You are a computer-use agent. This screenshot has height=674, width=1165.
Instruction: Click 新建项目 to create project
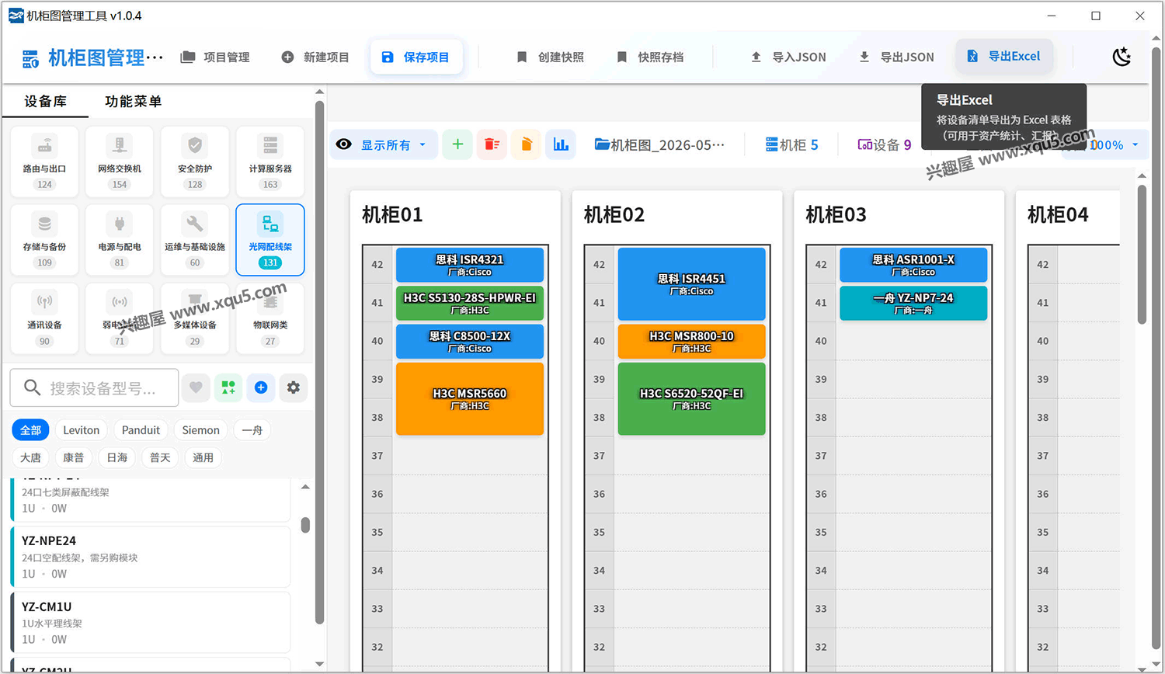pos(315,57)
